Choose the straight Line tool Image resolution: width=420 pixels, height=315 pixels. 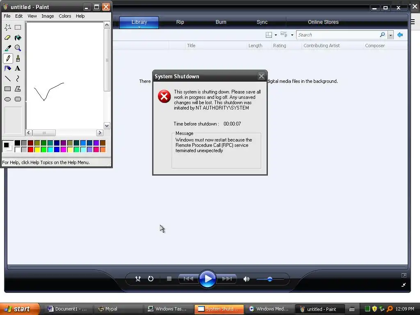(x=8, y=78)
